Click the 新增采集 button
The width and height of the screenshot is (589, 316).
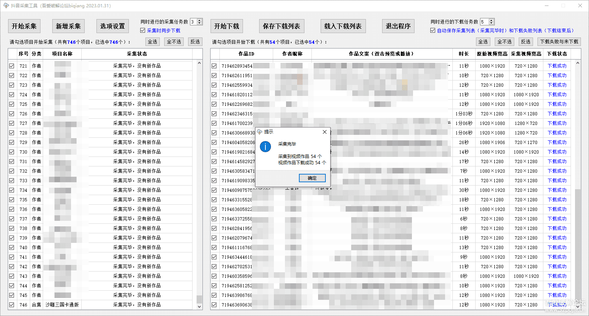[68, 26]
